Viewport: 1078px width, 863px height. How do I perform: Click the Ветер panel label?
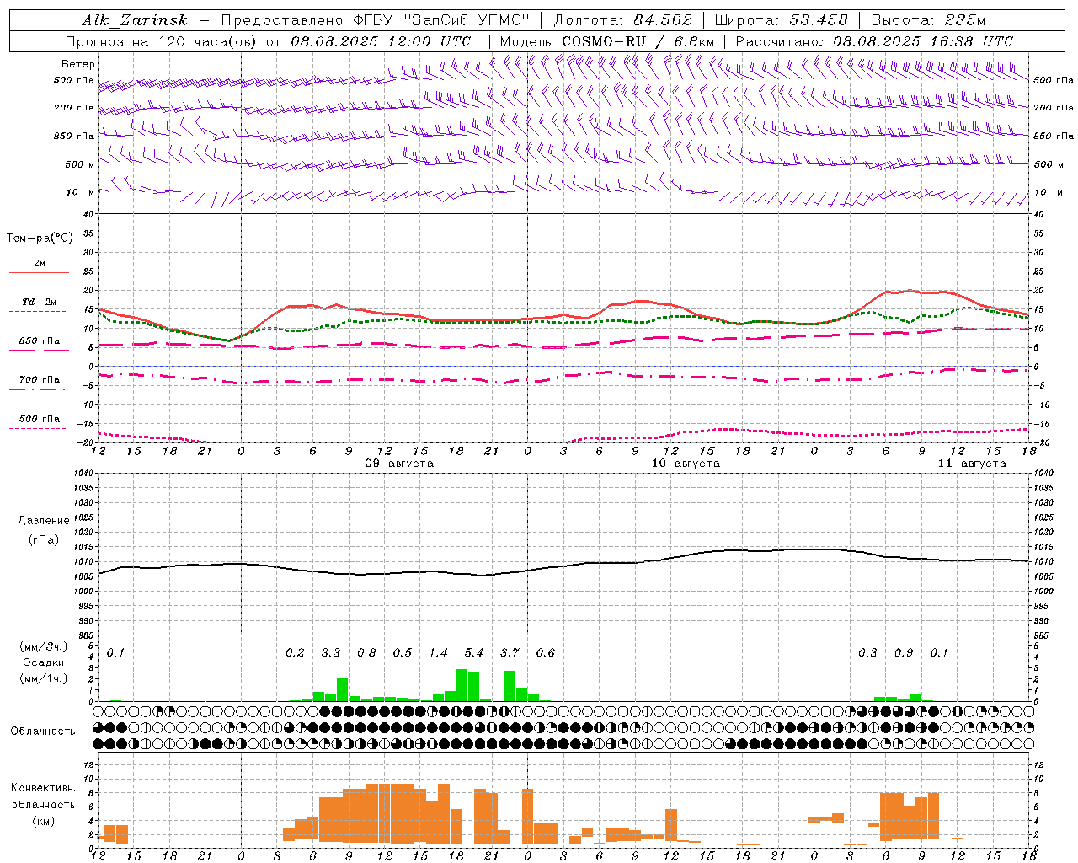point(78,64)
